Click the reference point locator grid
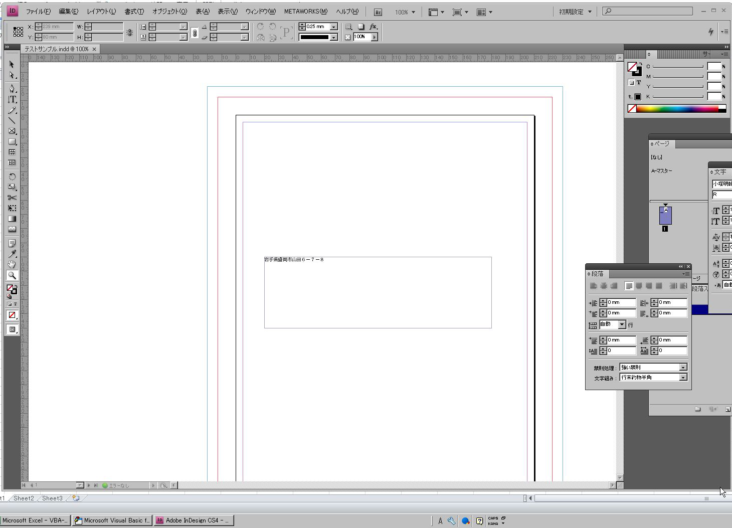This screenshot has width=732, height=528. (18, 32)
